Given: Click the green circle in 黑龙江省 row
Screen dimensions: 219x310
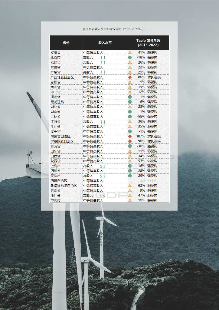Looking at the screenshot, I should 130,102.
